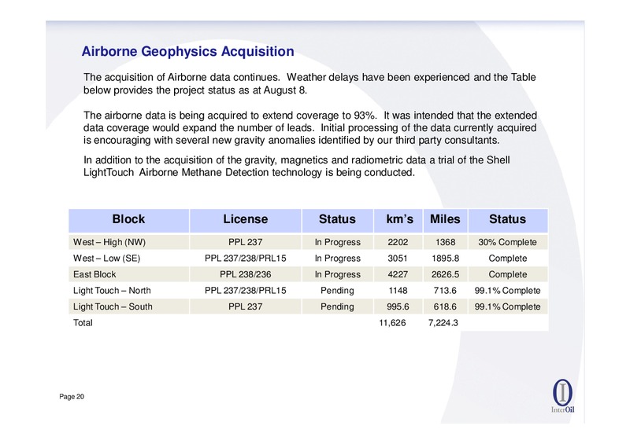Click the miles value '2626.5'
Viewport: 630px width, 444px height.
pyautogui.click(x=445, y=274)
